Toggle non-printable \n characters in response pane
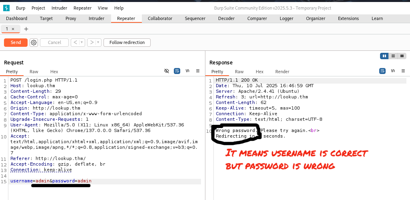410x200 pixels. [x=393, y=71]
